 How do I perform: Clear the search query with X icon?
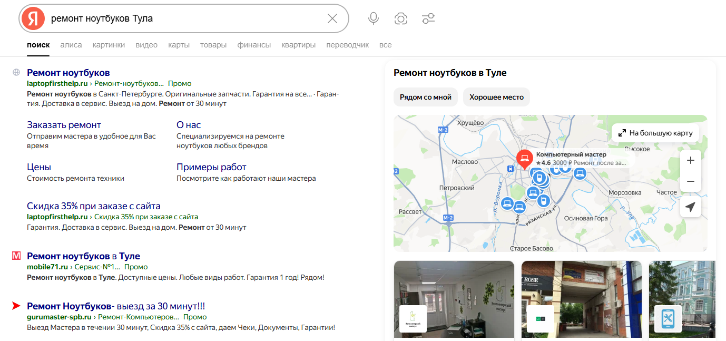coord(332,19)
